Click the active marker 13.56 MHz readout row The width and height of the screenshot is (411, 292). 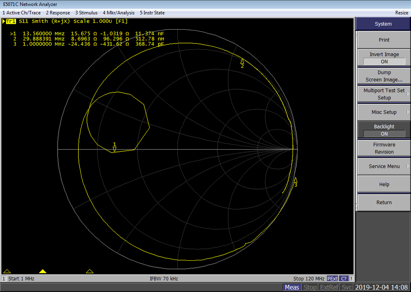coord(87,34)
